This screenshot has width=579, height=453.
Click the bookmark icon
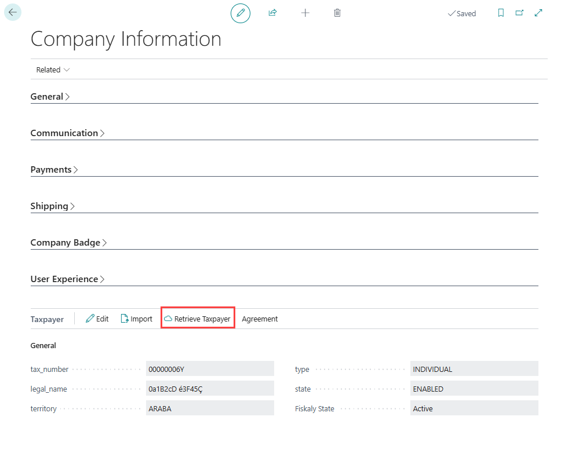(x=501, y=13)
